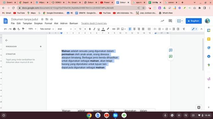213x119 pixels.
Task: Open the Bantuan menu
Action: tap(74, 23)
